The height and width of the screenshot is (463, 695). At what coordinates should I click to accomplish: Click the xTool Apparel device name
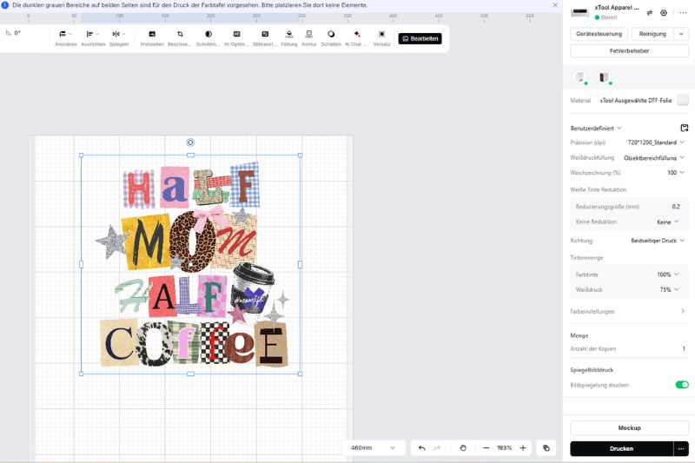(617, 8)
